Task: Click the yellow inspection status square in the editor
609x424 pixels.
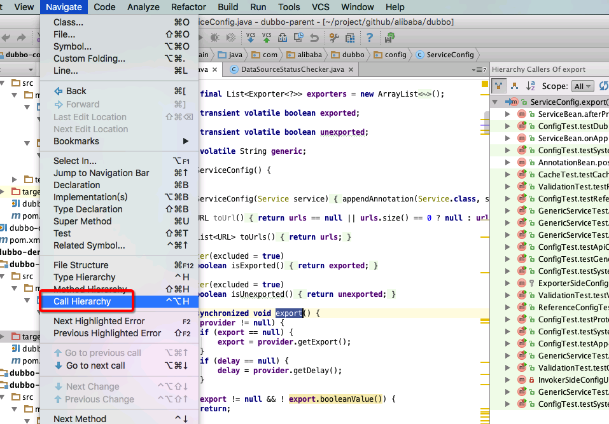Action: tap(485, 84)
